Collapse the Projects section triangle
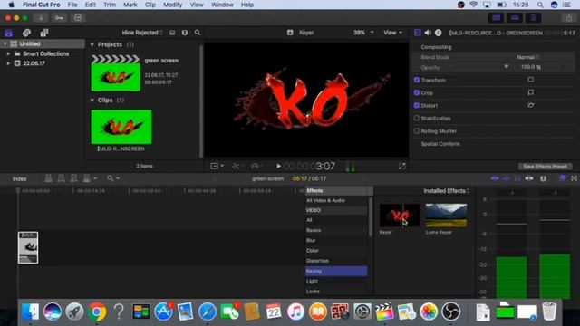This screenshot has width=580, height=326. [x=92, y=44]
